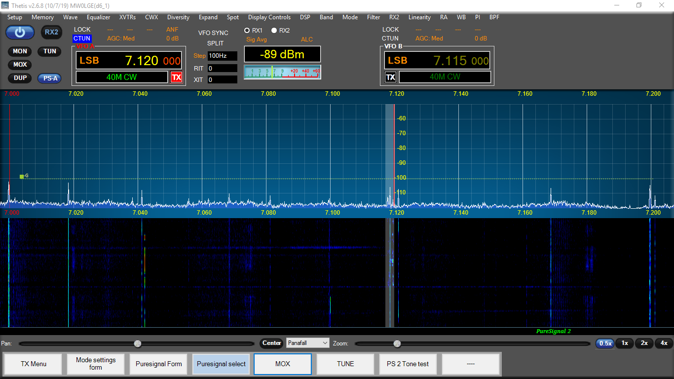Viewport: 674px width, 379px height.
Task: Click the Pan slider handle
Action: click(138, 343)
